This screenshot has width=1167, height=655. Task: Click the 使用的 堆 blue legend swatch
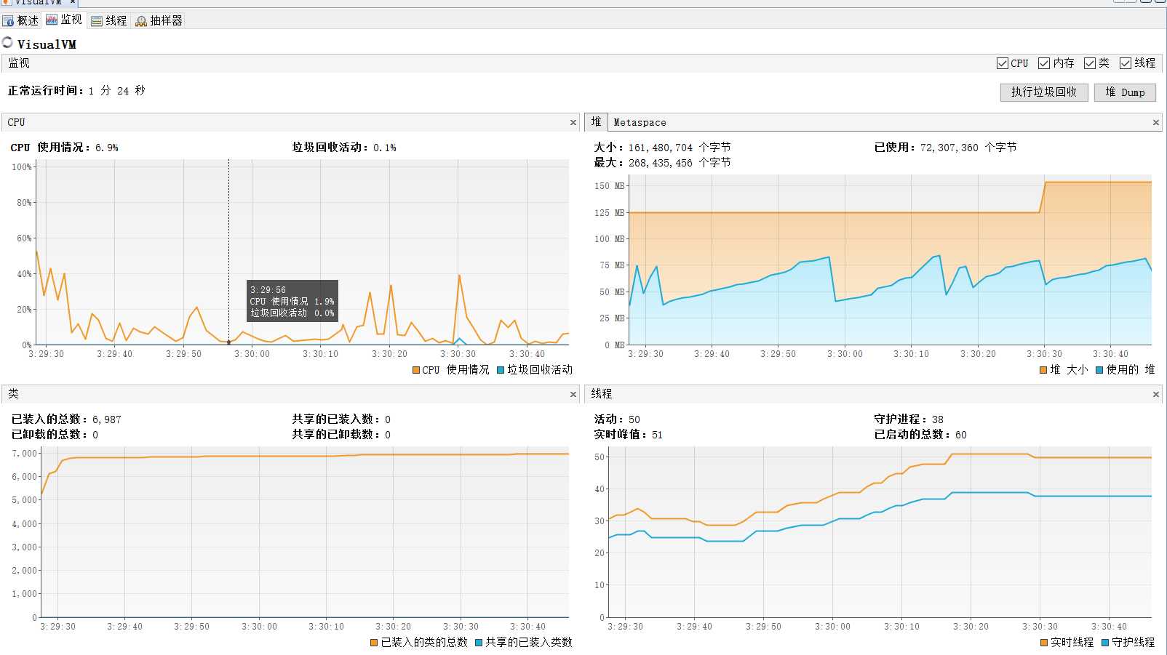click(x=1099, y=370)
